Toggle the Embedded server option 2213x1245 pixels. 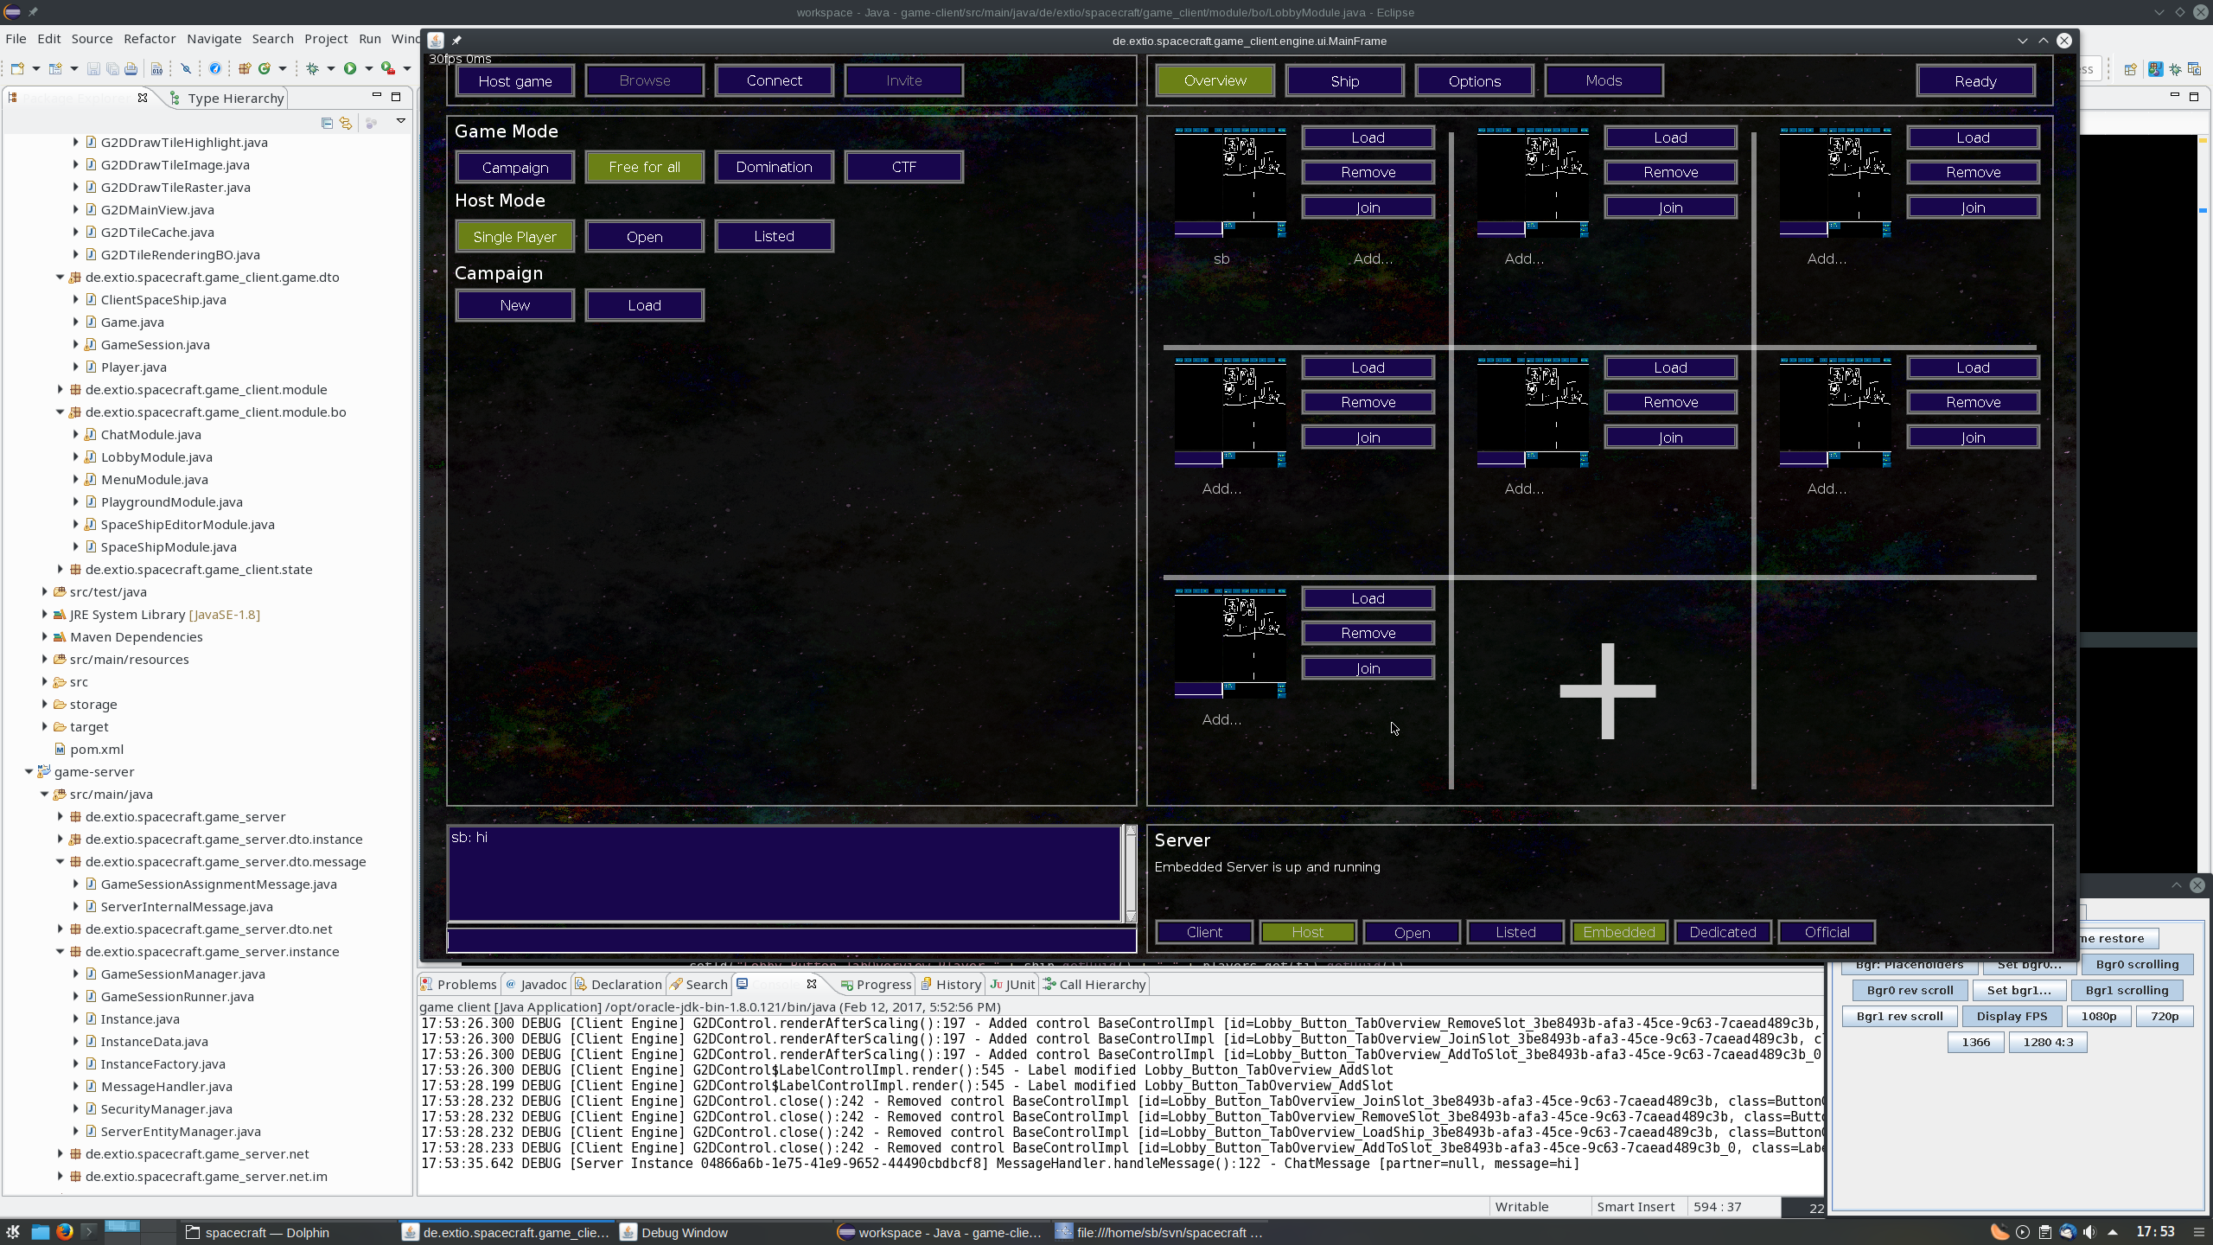tap(1618, 932)
